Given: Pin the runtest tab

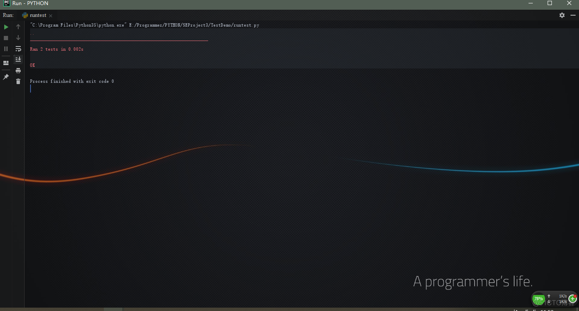Looking at the screenshot, I should click(x=6, y=77).
